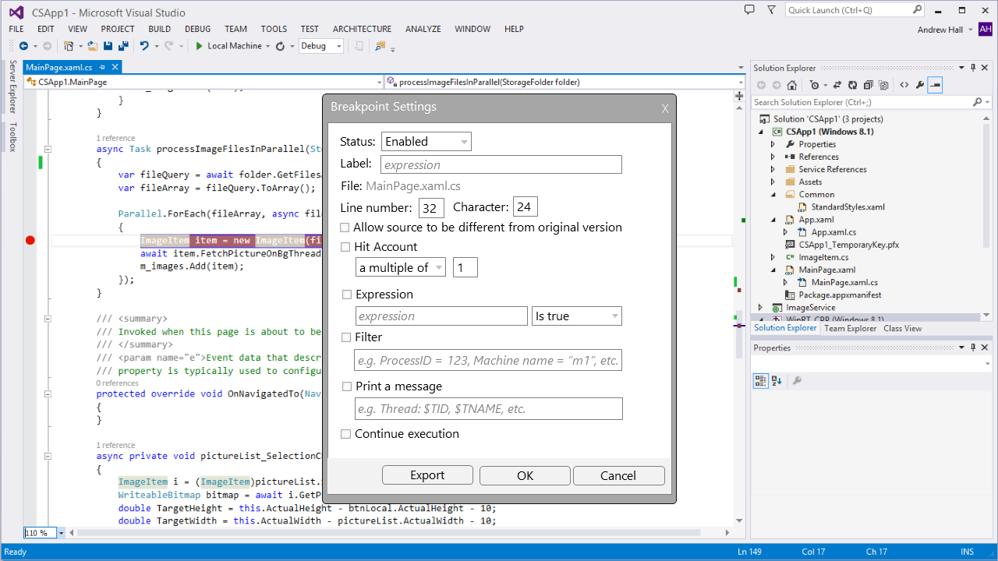
Task: Enable the Hit Account checkbox
Action: pyautogui.click(x=346, y=247)
